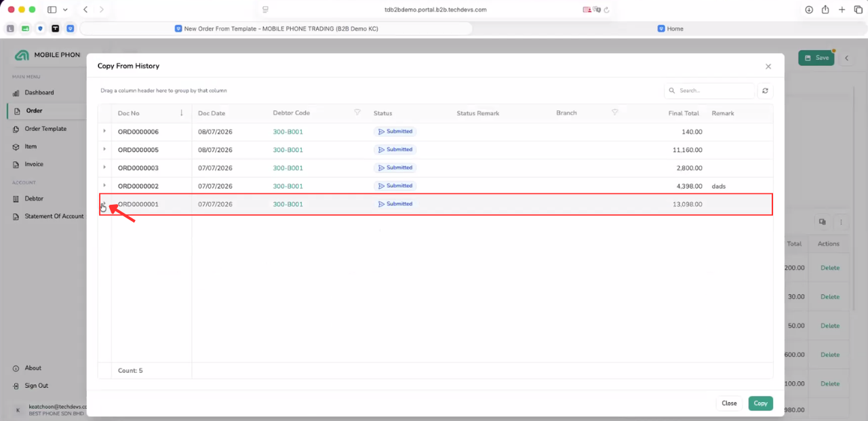Screen dimensions: 868x421
Task: Click the Save button in the background page
Action: coord(816,58)
